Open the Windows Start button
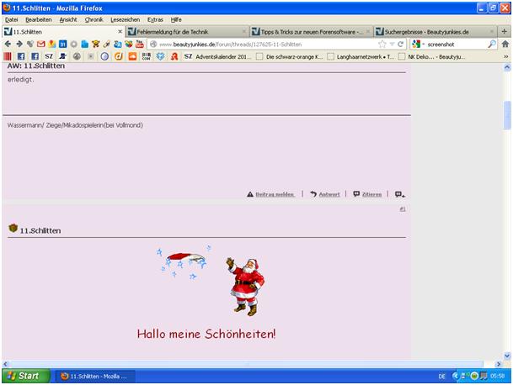This screenshot has height=385, width=513. click(x=24, y=376)
